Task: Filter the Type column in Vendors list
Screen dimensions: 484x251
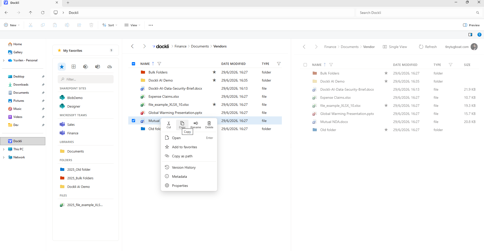Action: pyautogui.click(x=279, y=64)
